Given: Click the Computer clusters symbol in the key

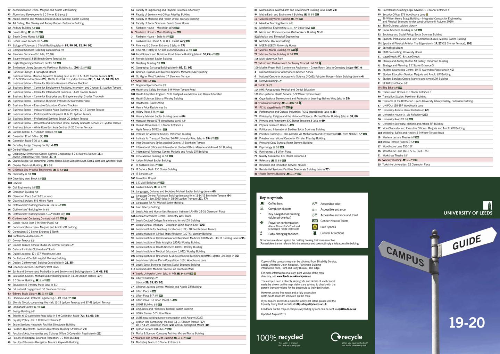Looking at the screenshot, I should (262, 209).
